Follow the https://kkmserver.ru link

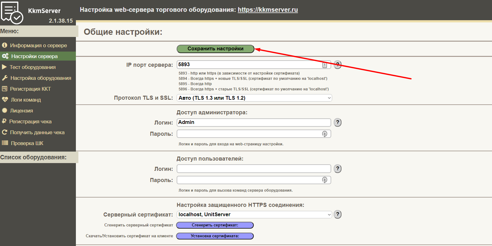tap(268, 10)
